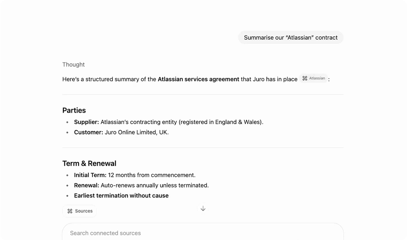Click the "Summarise our Atlassian contract" message bubble

[x=291, y=38]
